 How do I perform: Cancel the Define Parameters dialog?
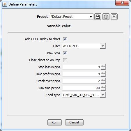coord(74,122)
